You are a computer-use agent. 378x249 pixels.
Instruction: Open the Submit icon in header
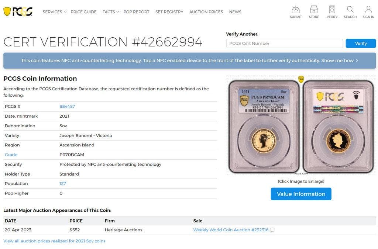coord(296,12)
